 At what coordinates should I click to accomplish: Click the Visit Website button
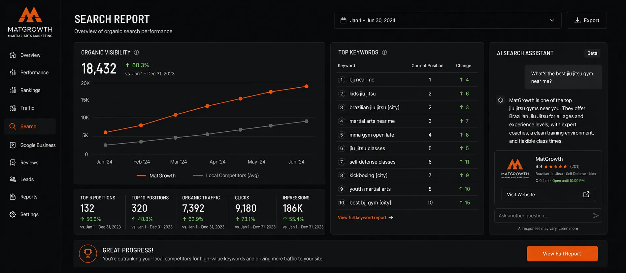tap(548, 194)
